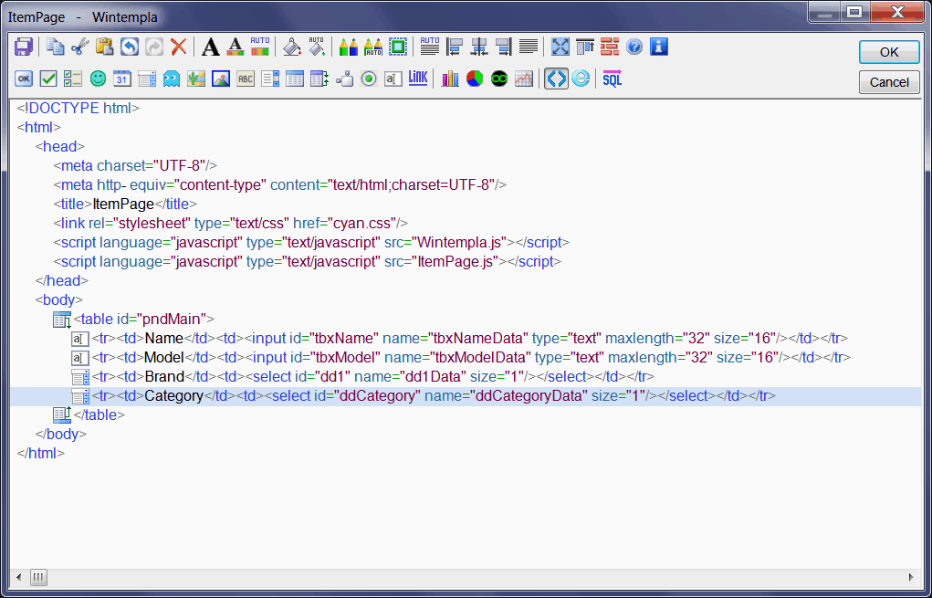Select the Brand dd1 select row
Screen dimensions: 932x598
click(x=362, y=377)
